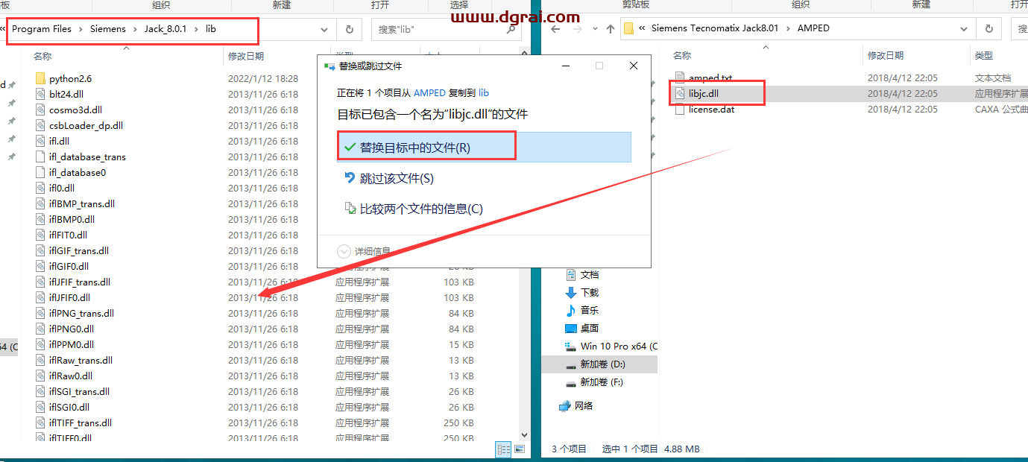
Task: Select iflPNG0.dll file
Action: tap(72, 329)
